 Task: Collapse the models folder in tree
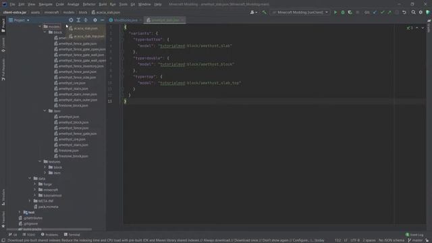pos(40,26)
